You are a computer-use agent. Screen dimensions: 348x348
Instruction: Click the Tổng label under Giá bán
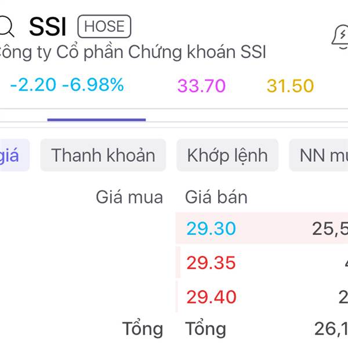205,329
